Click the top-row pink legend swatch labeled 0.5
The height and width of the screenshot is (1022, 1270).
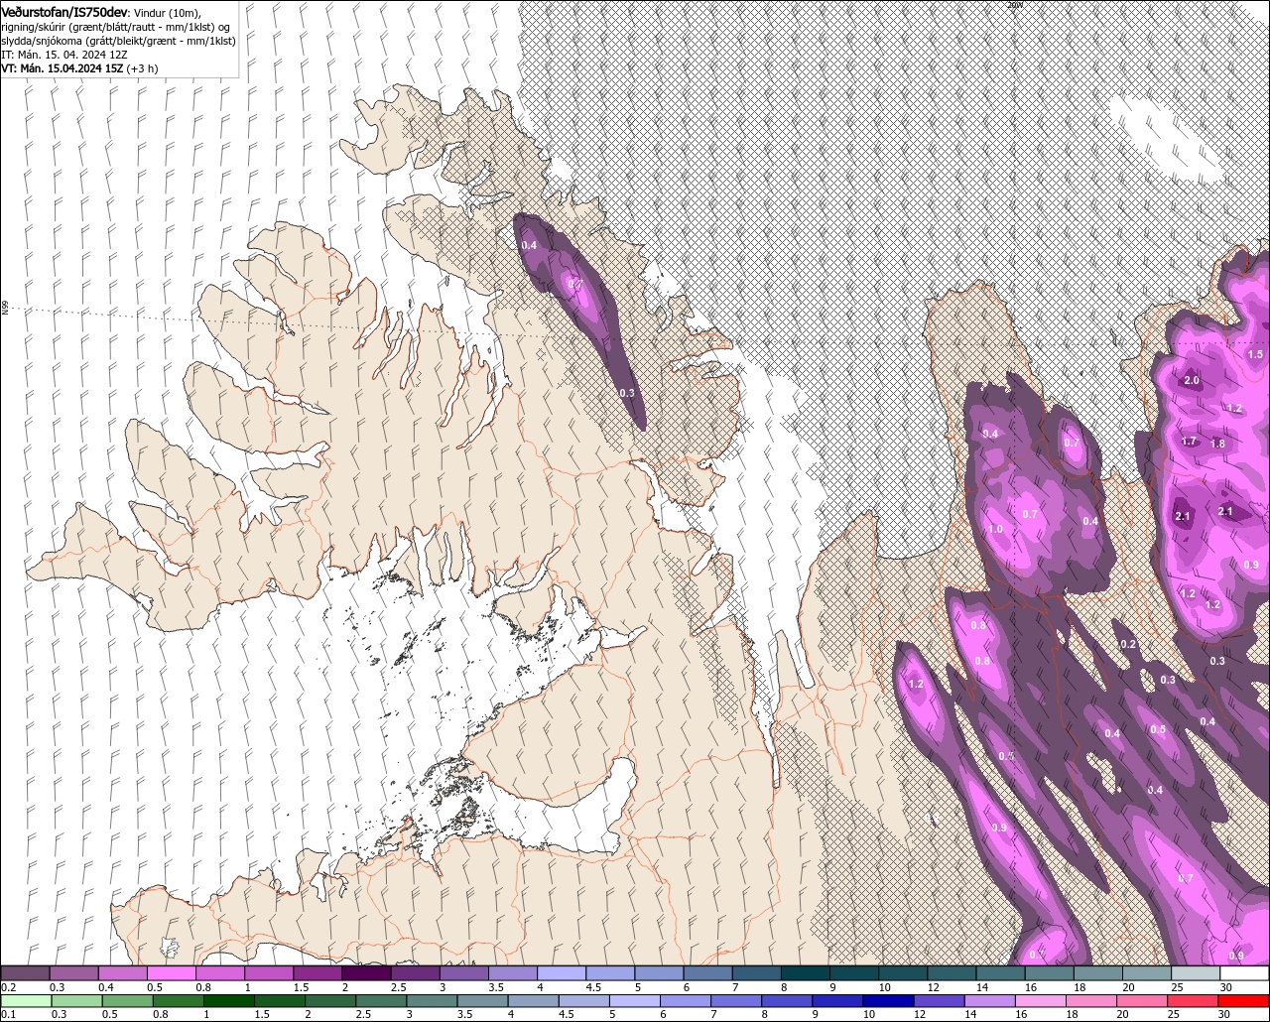pos(171,973)
